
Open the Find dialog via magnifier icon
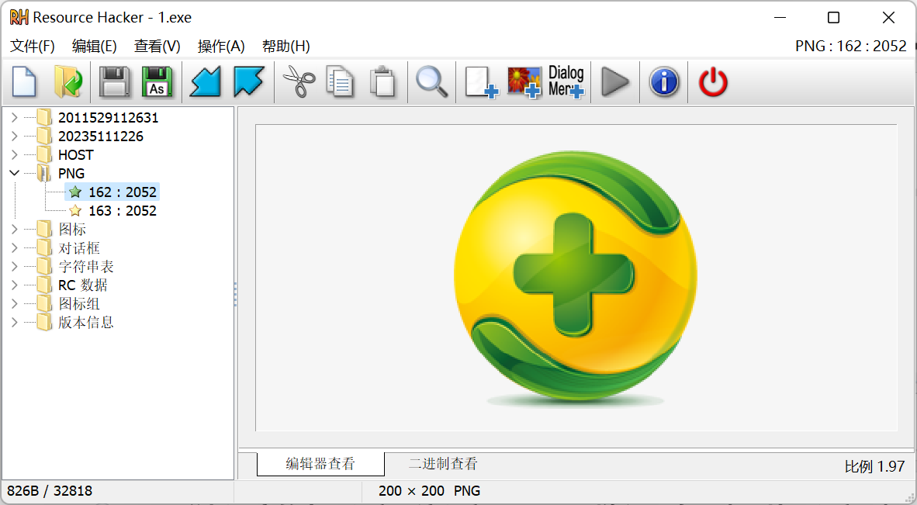[x=431, y=81]
